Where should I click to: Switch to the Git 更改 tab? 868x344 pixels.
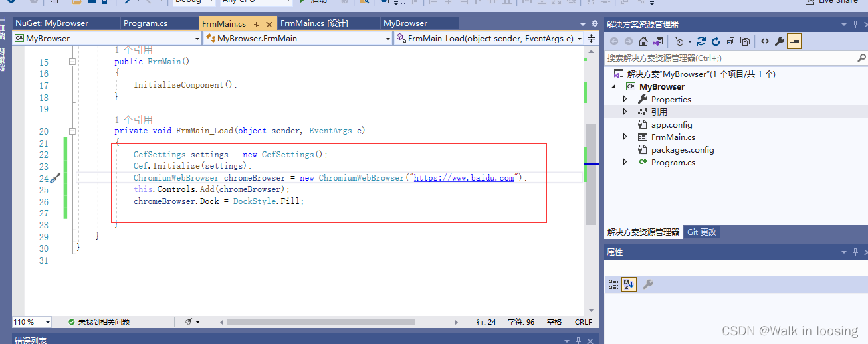coord(702,232)
